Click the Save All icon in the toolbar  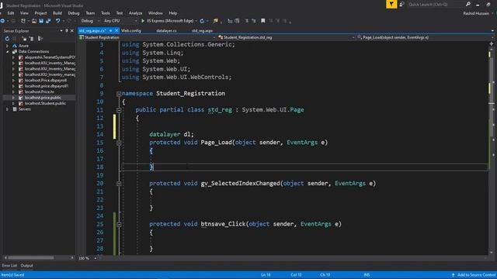(48, 21)
